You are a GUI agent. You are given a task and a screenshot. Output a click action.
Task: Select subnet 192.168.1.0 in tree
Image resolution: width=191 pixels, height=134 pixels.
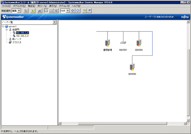tap(22, 33)
